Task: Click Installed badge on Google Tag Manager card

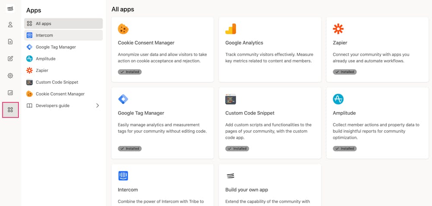Action: pos(130,149)
